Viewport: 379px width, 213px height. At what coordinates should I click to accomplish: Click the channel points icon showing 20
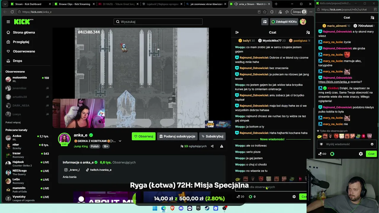[x=240, y=197]
